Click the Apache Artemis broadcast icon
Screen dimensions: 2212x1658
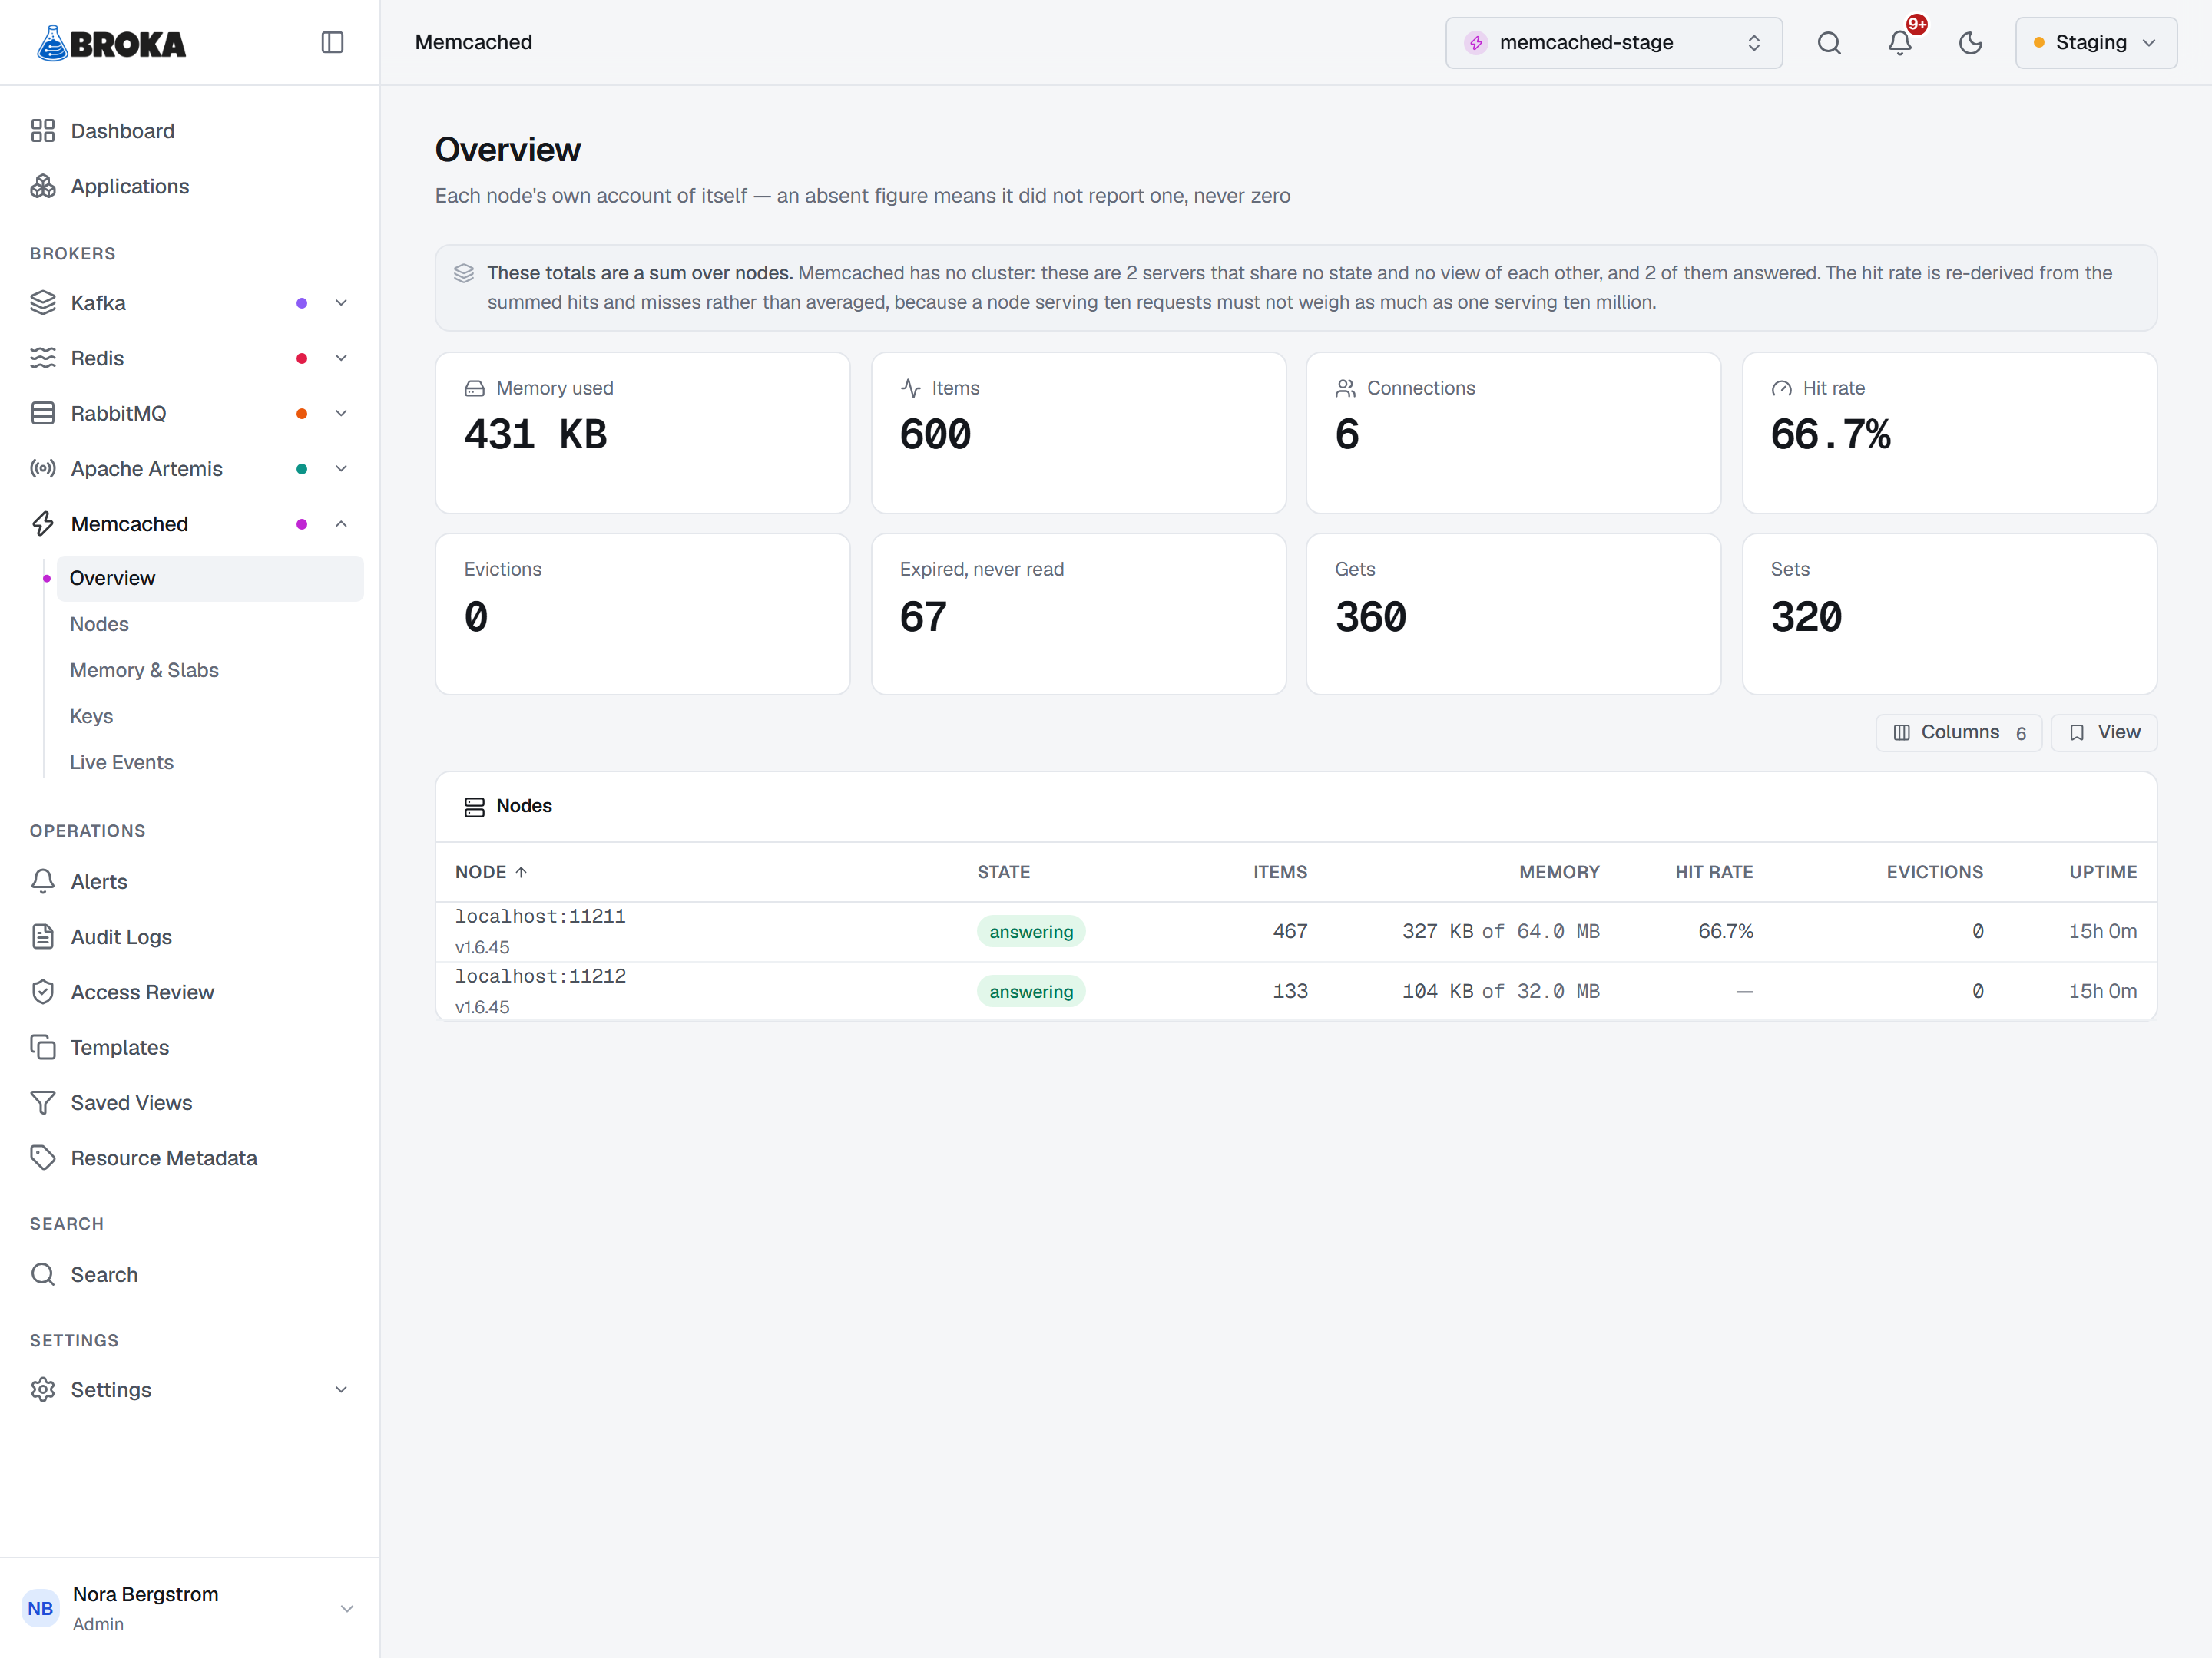pos(43,469)
